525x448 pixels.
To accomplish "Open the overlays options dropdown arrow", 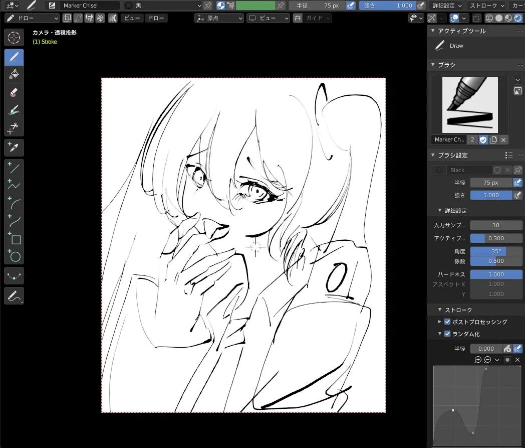I will [464, 18].
